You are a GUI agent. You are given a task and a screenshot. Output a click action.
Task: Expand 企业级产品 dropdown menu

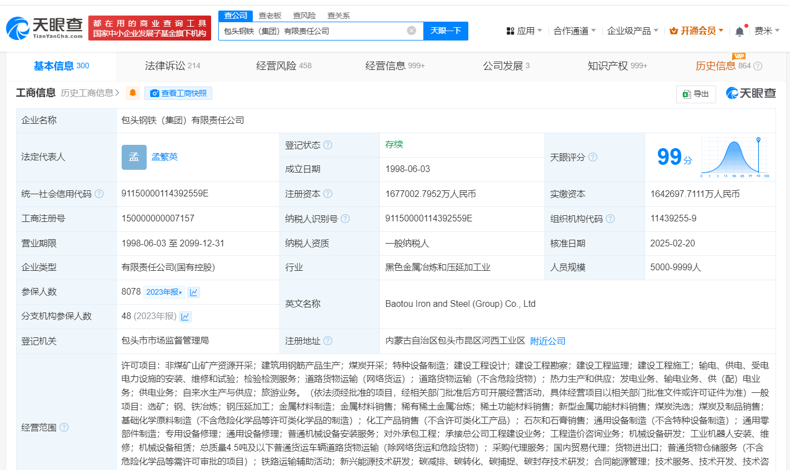pyautogui.click(x=632, y=31)
